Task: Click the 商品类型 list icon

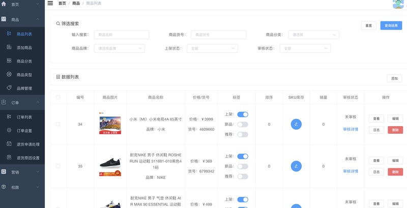Action: click(x=9, y=74)
